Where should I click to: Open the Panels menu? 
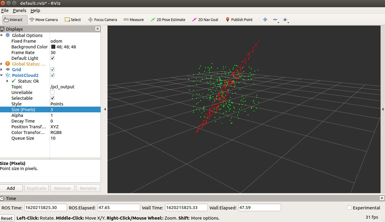click(20, 10)
